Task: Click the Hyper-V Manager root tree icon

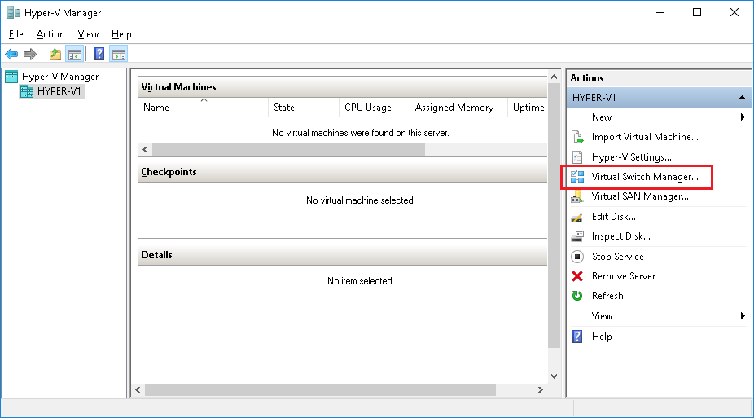Action: [11, 77]
